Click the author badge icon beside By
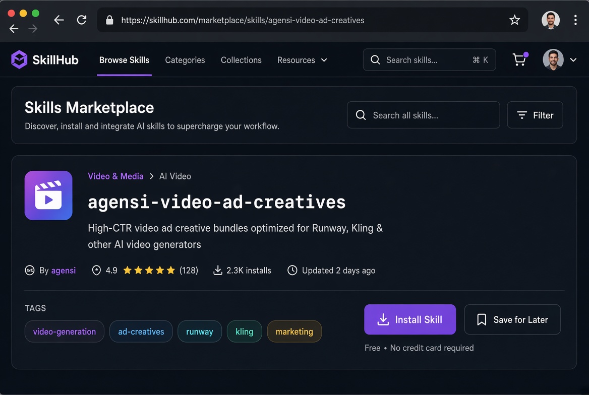 point(30,270)
